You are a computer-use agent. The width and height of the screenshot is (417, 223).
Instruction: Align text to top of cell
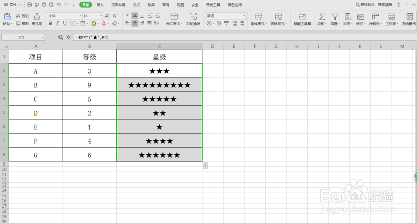[x=128, y=16]
